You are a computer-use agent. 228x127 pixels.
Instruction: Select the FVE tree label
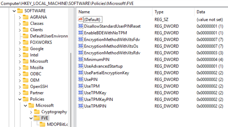click(x=45, y=118)
